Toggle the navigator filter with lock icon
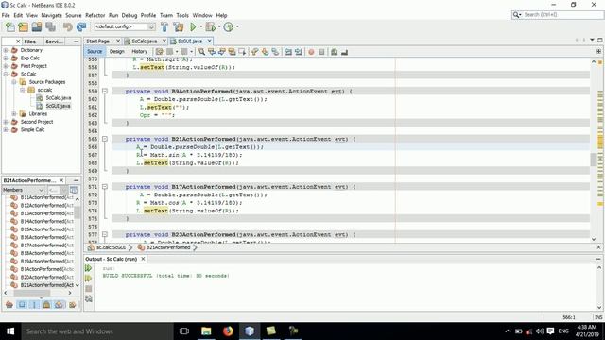 pos(46,305)
